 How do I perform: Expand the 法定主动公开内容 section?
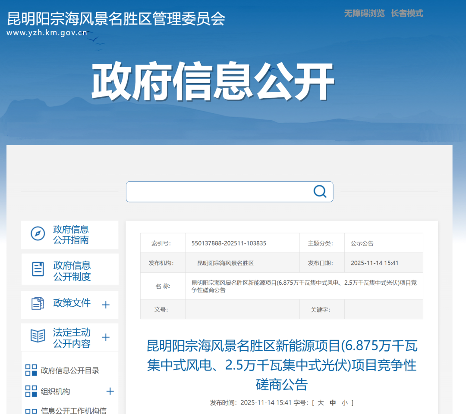click(106, 337)
